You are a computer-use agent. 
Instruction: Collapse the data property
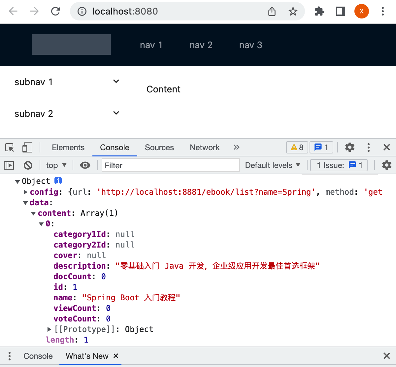[x=25, y=203]
